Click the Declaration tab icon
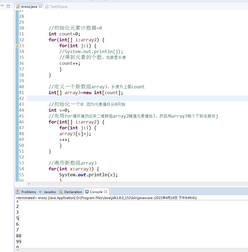Screen dimensions: 248x252 [x=61, y=192]
